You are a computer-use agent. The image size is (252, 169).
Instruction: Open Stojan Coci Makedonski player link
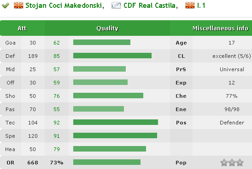coord(64,6)
